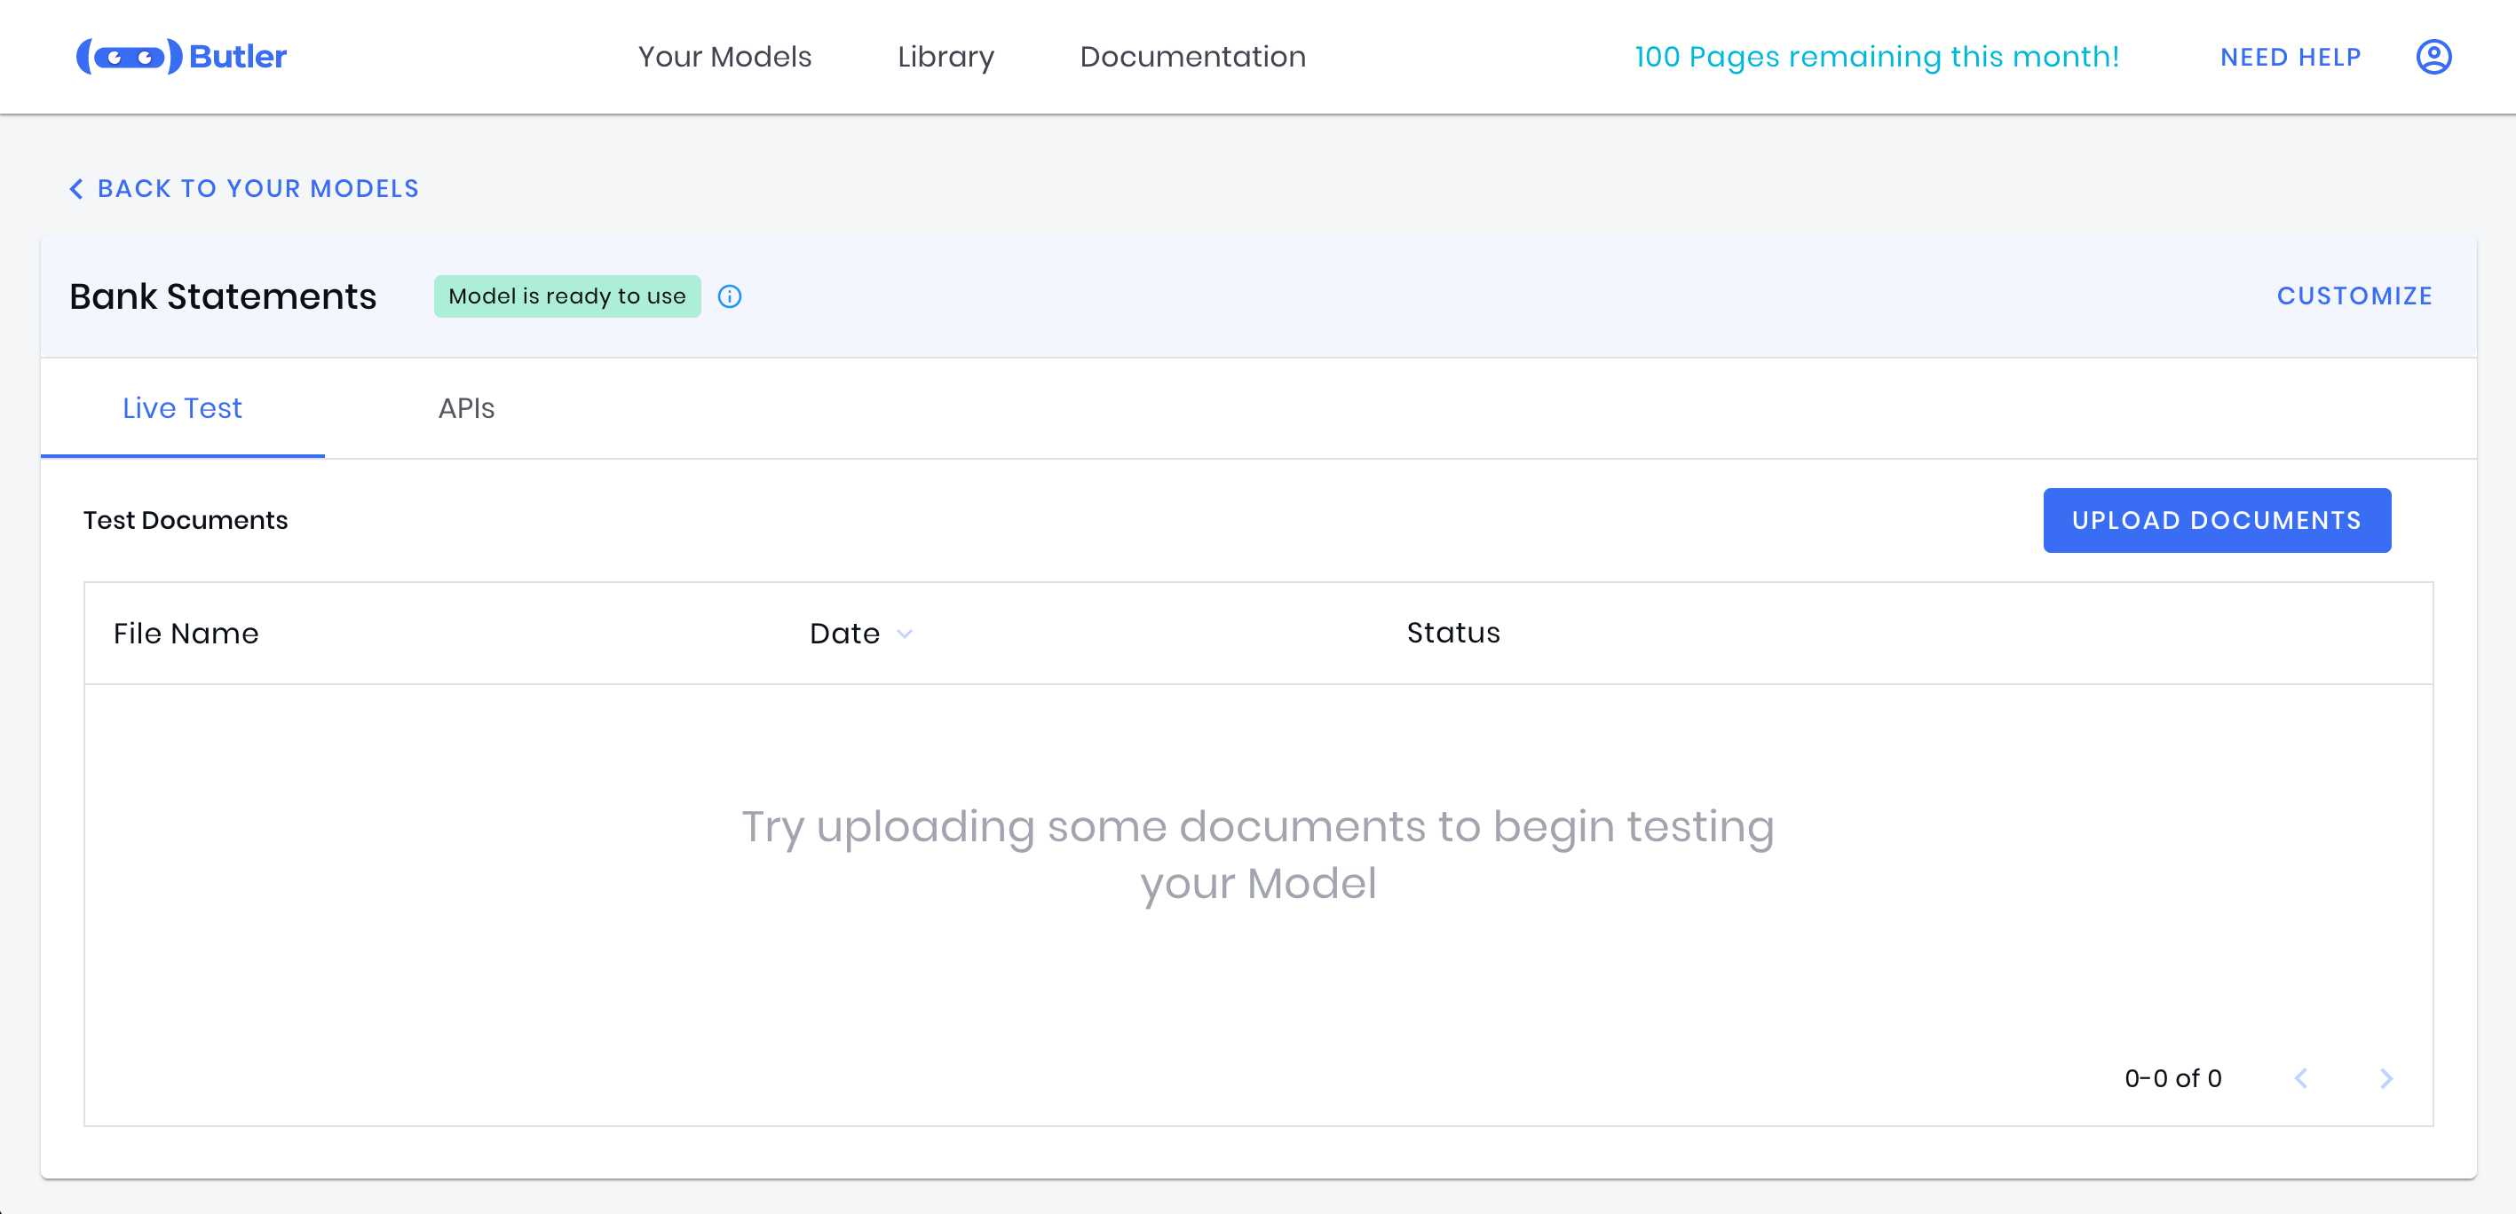Click the Butler robot logo icon
This screenshot has width=2516, height=1214.
(x=129, y=57)
